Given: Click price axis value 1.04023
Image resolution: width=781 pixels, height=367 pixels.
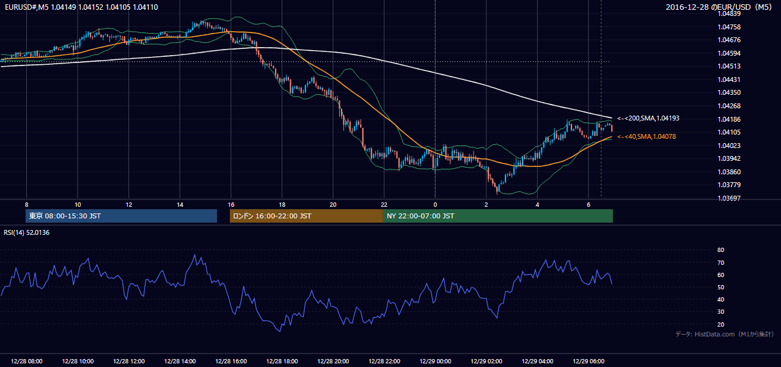Looking at the screenshot, I should coord(728,146).
